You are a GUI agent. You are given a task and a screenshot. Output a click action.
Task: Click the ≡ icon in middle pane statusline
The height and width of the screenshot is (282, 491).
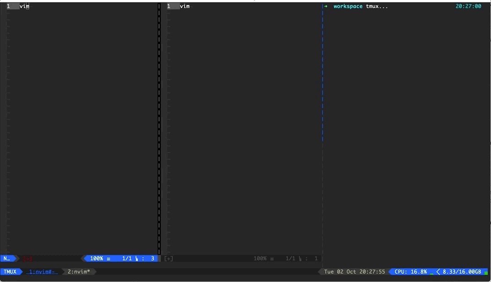click(x=272, y=259)
